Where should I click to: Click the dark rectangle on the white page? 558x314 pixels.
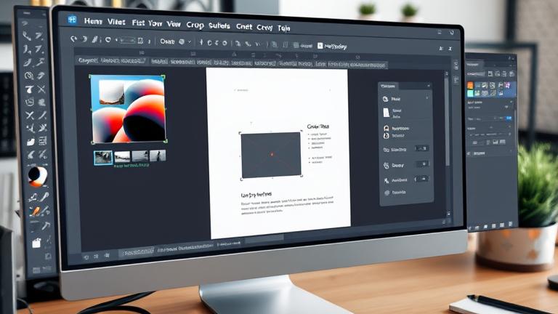271,155
